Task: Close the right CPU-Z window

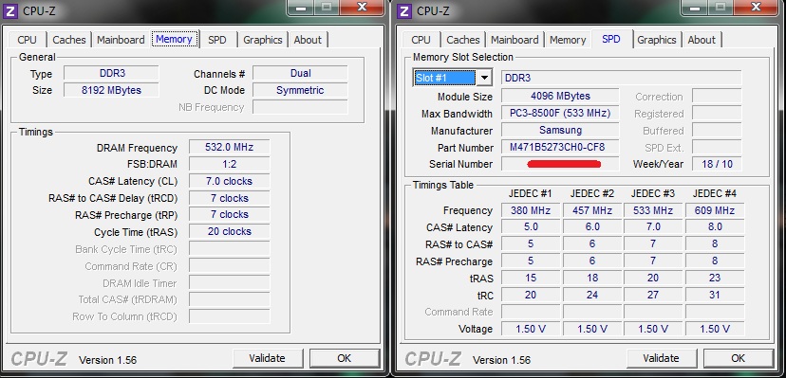Action: tap(756, 7)
